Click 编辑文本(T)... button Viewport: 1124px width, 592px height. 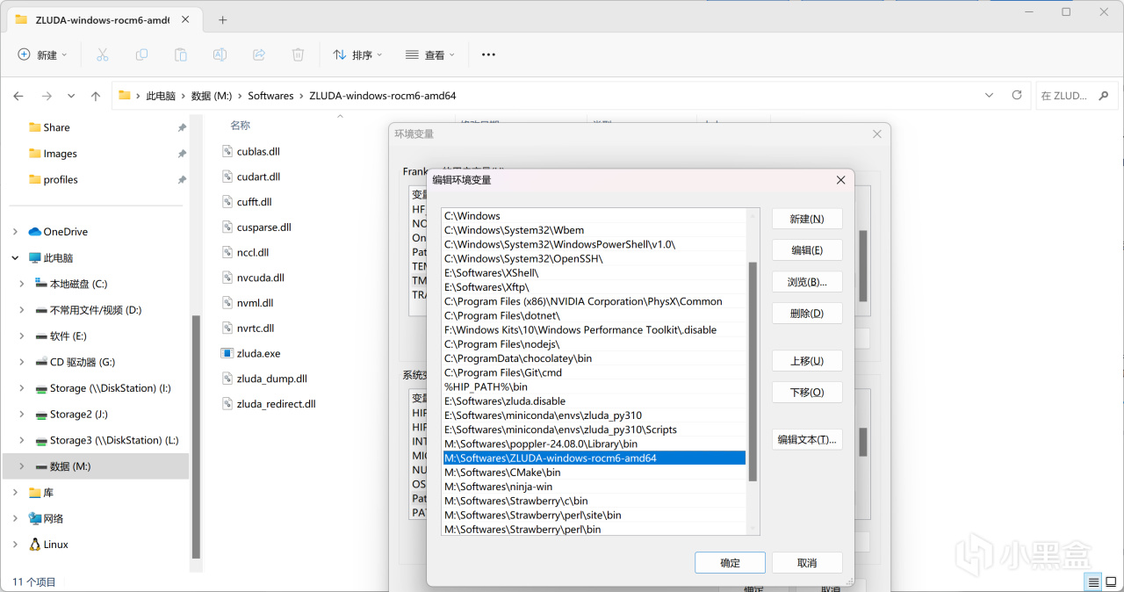coord(807,440)
